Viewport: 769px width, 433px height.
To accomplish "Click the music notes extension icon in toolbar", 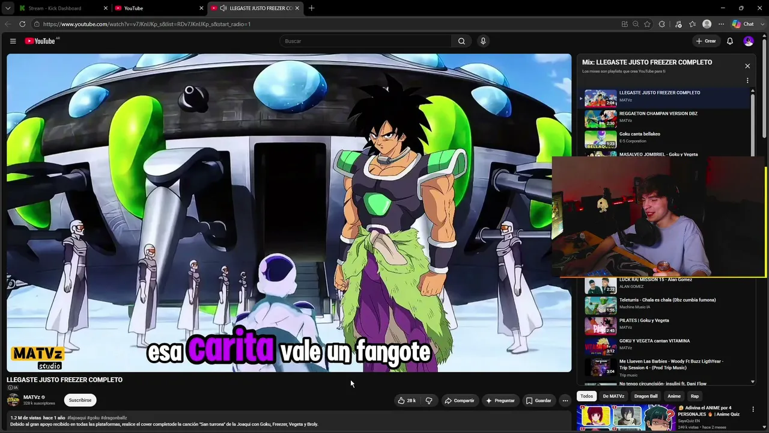I will [x=678, y=24].
